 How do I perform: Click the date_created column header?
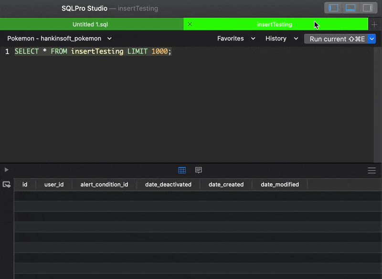226,185
